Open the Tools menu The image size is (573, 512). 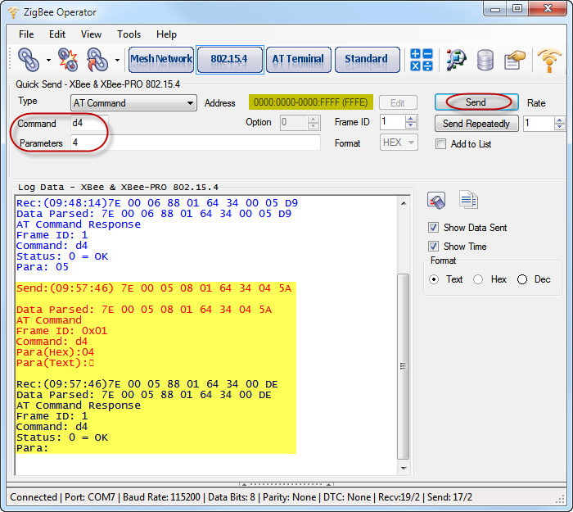pos(129,34)
